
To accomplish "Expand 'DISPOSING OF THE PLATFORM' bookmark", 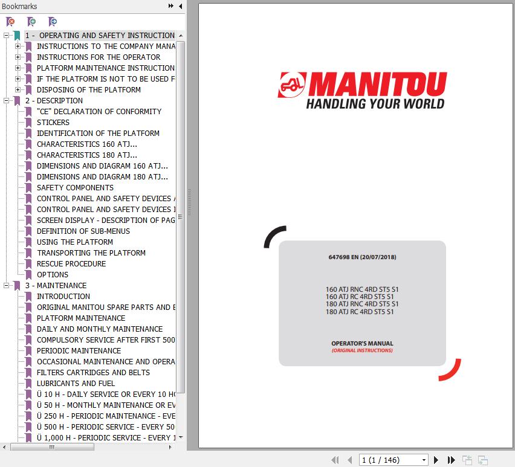I will [x=18, y=89].
